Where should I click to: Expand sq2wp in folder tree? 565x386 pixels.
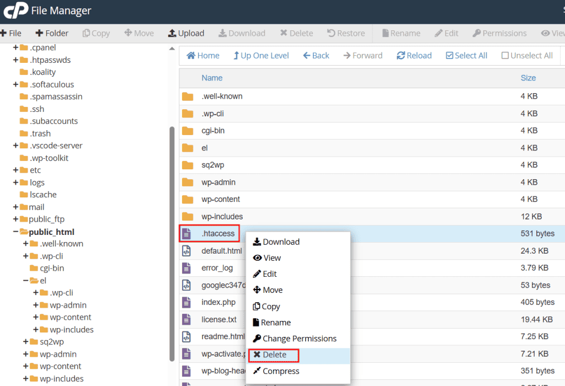tap(25, 342)
